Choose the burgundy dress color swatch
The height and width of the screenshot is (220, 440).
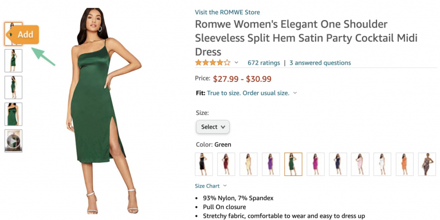pyautogui.click(x=226, y=165)
